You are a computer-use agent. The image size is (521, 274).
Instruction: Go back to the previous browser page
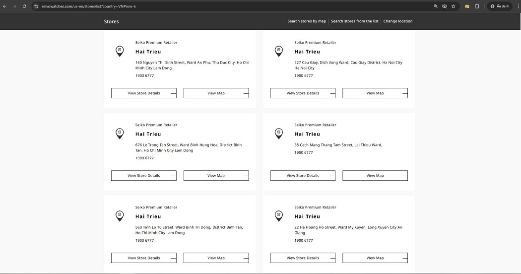[x=4, y=6]
